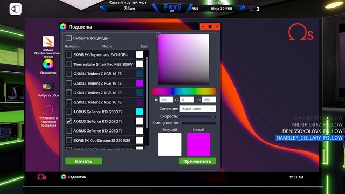The image size is (345, 194).
Task: Check EKWB EK-Supremacy EVO RGB checkbox
Action: coord(69,54)
